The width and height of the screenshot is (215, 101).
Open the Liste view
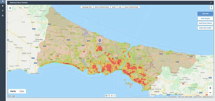tap(120, 7)
